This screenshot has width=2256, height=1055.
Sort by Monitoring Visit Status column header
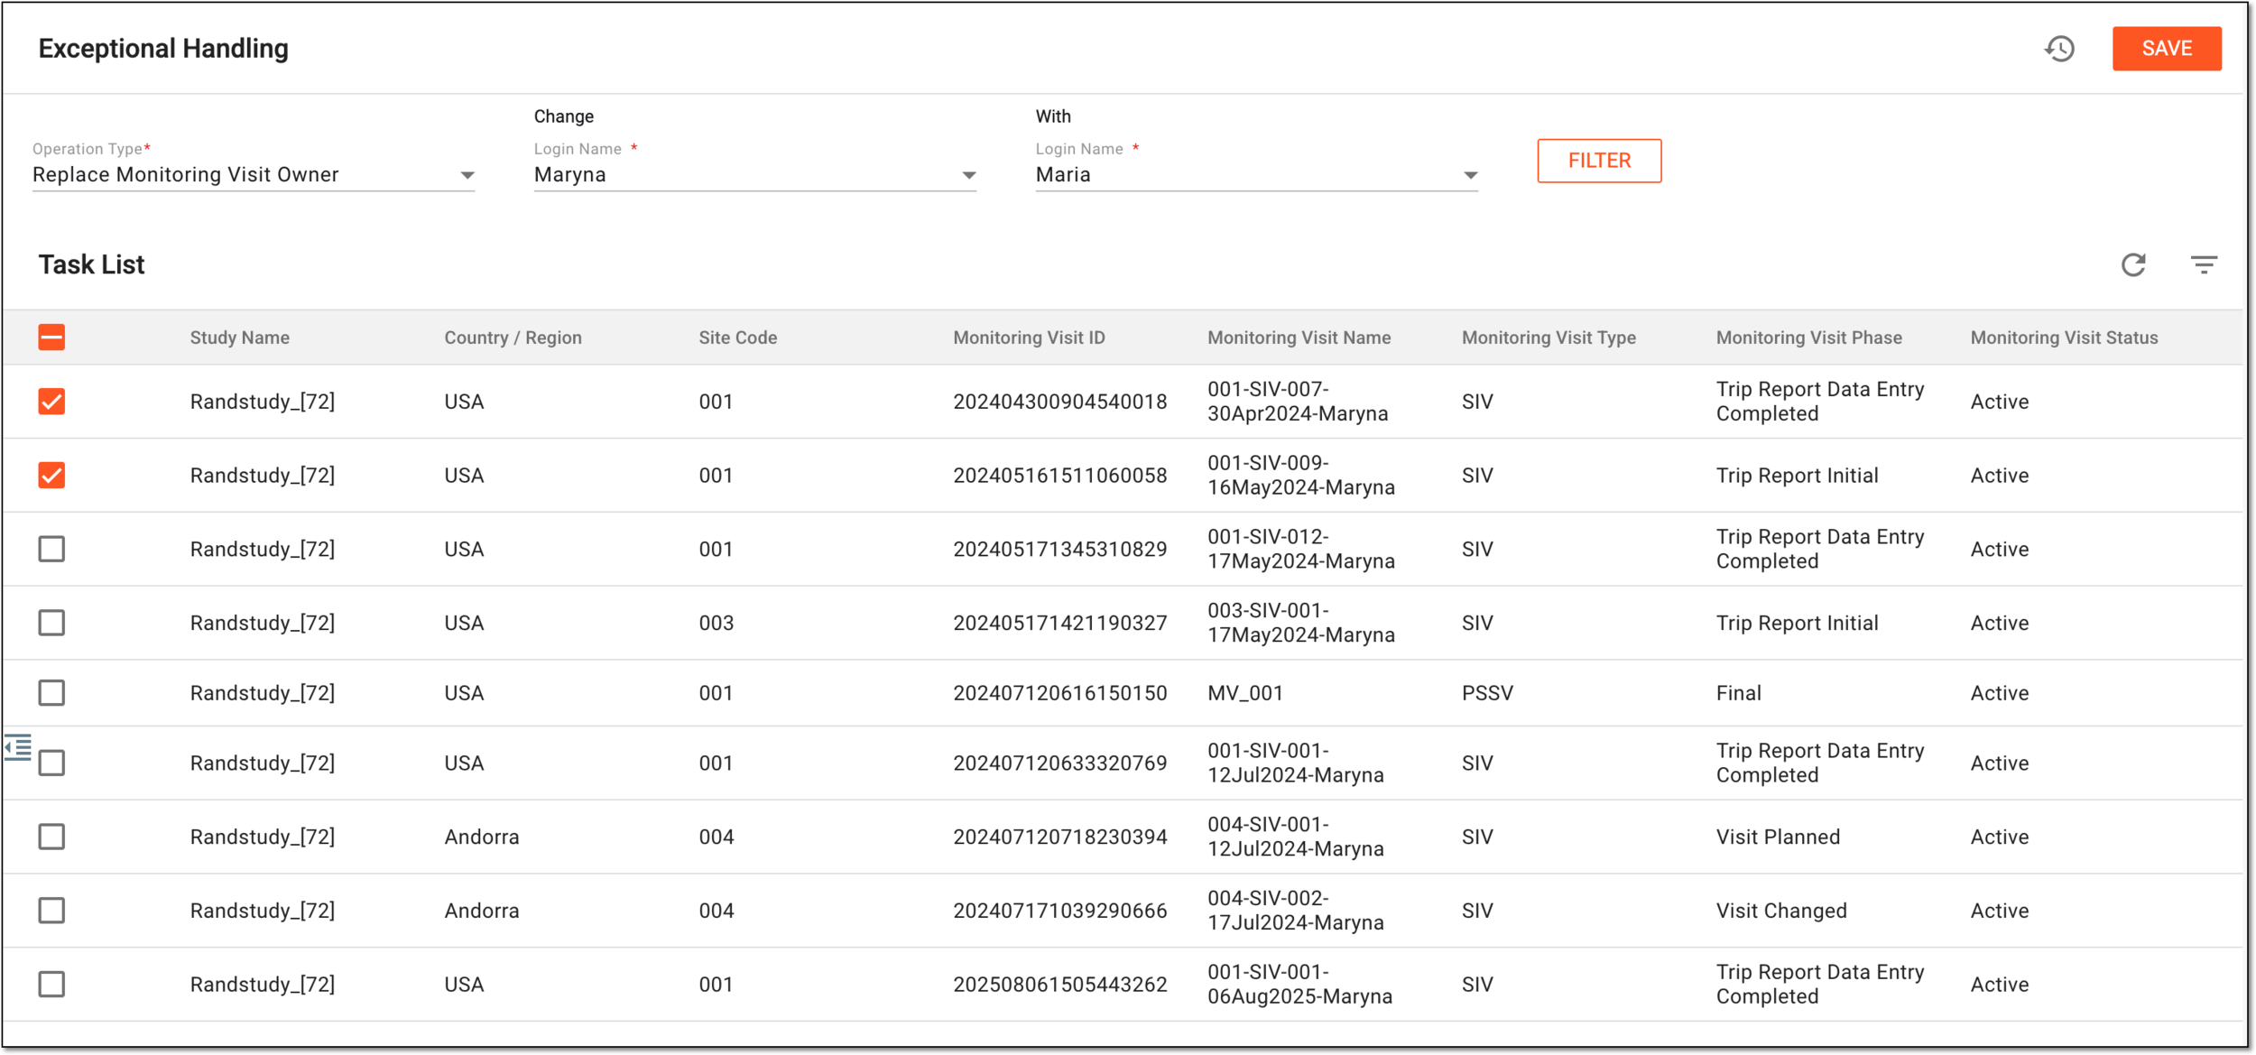click(x=2064, y=338)
